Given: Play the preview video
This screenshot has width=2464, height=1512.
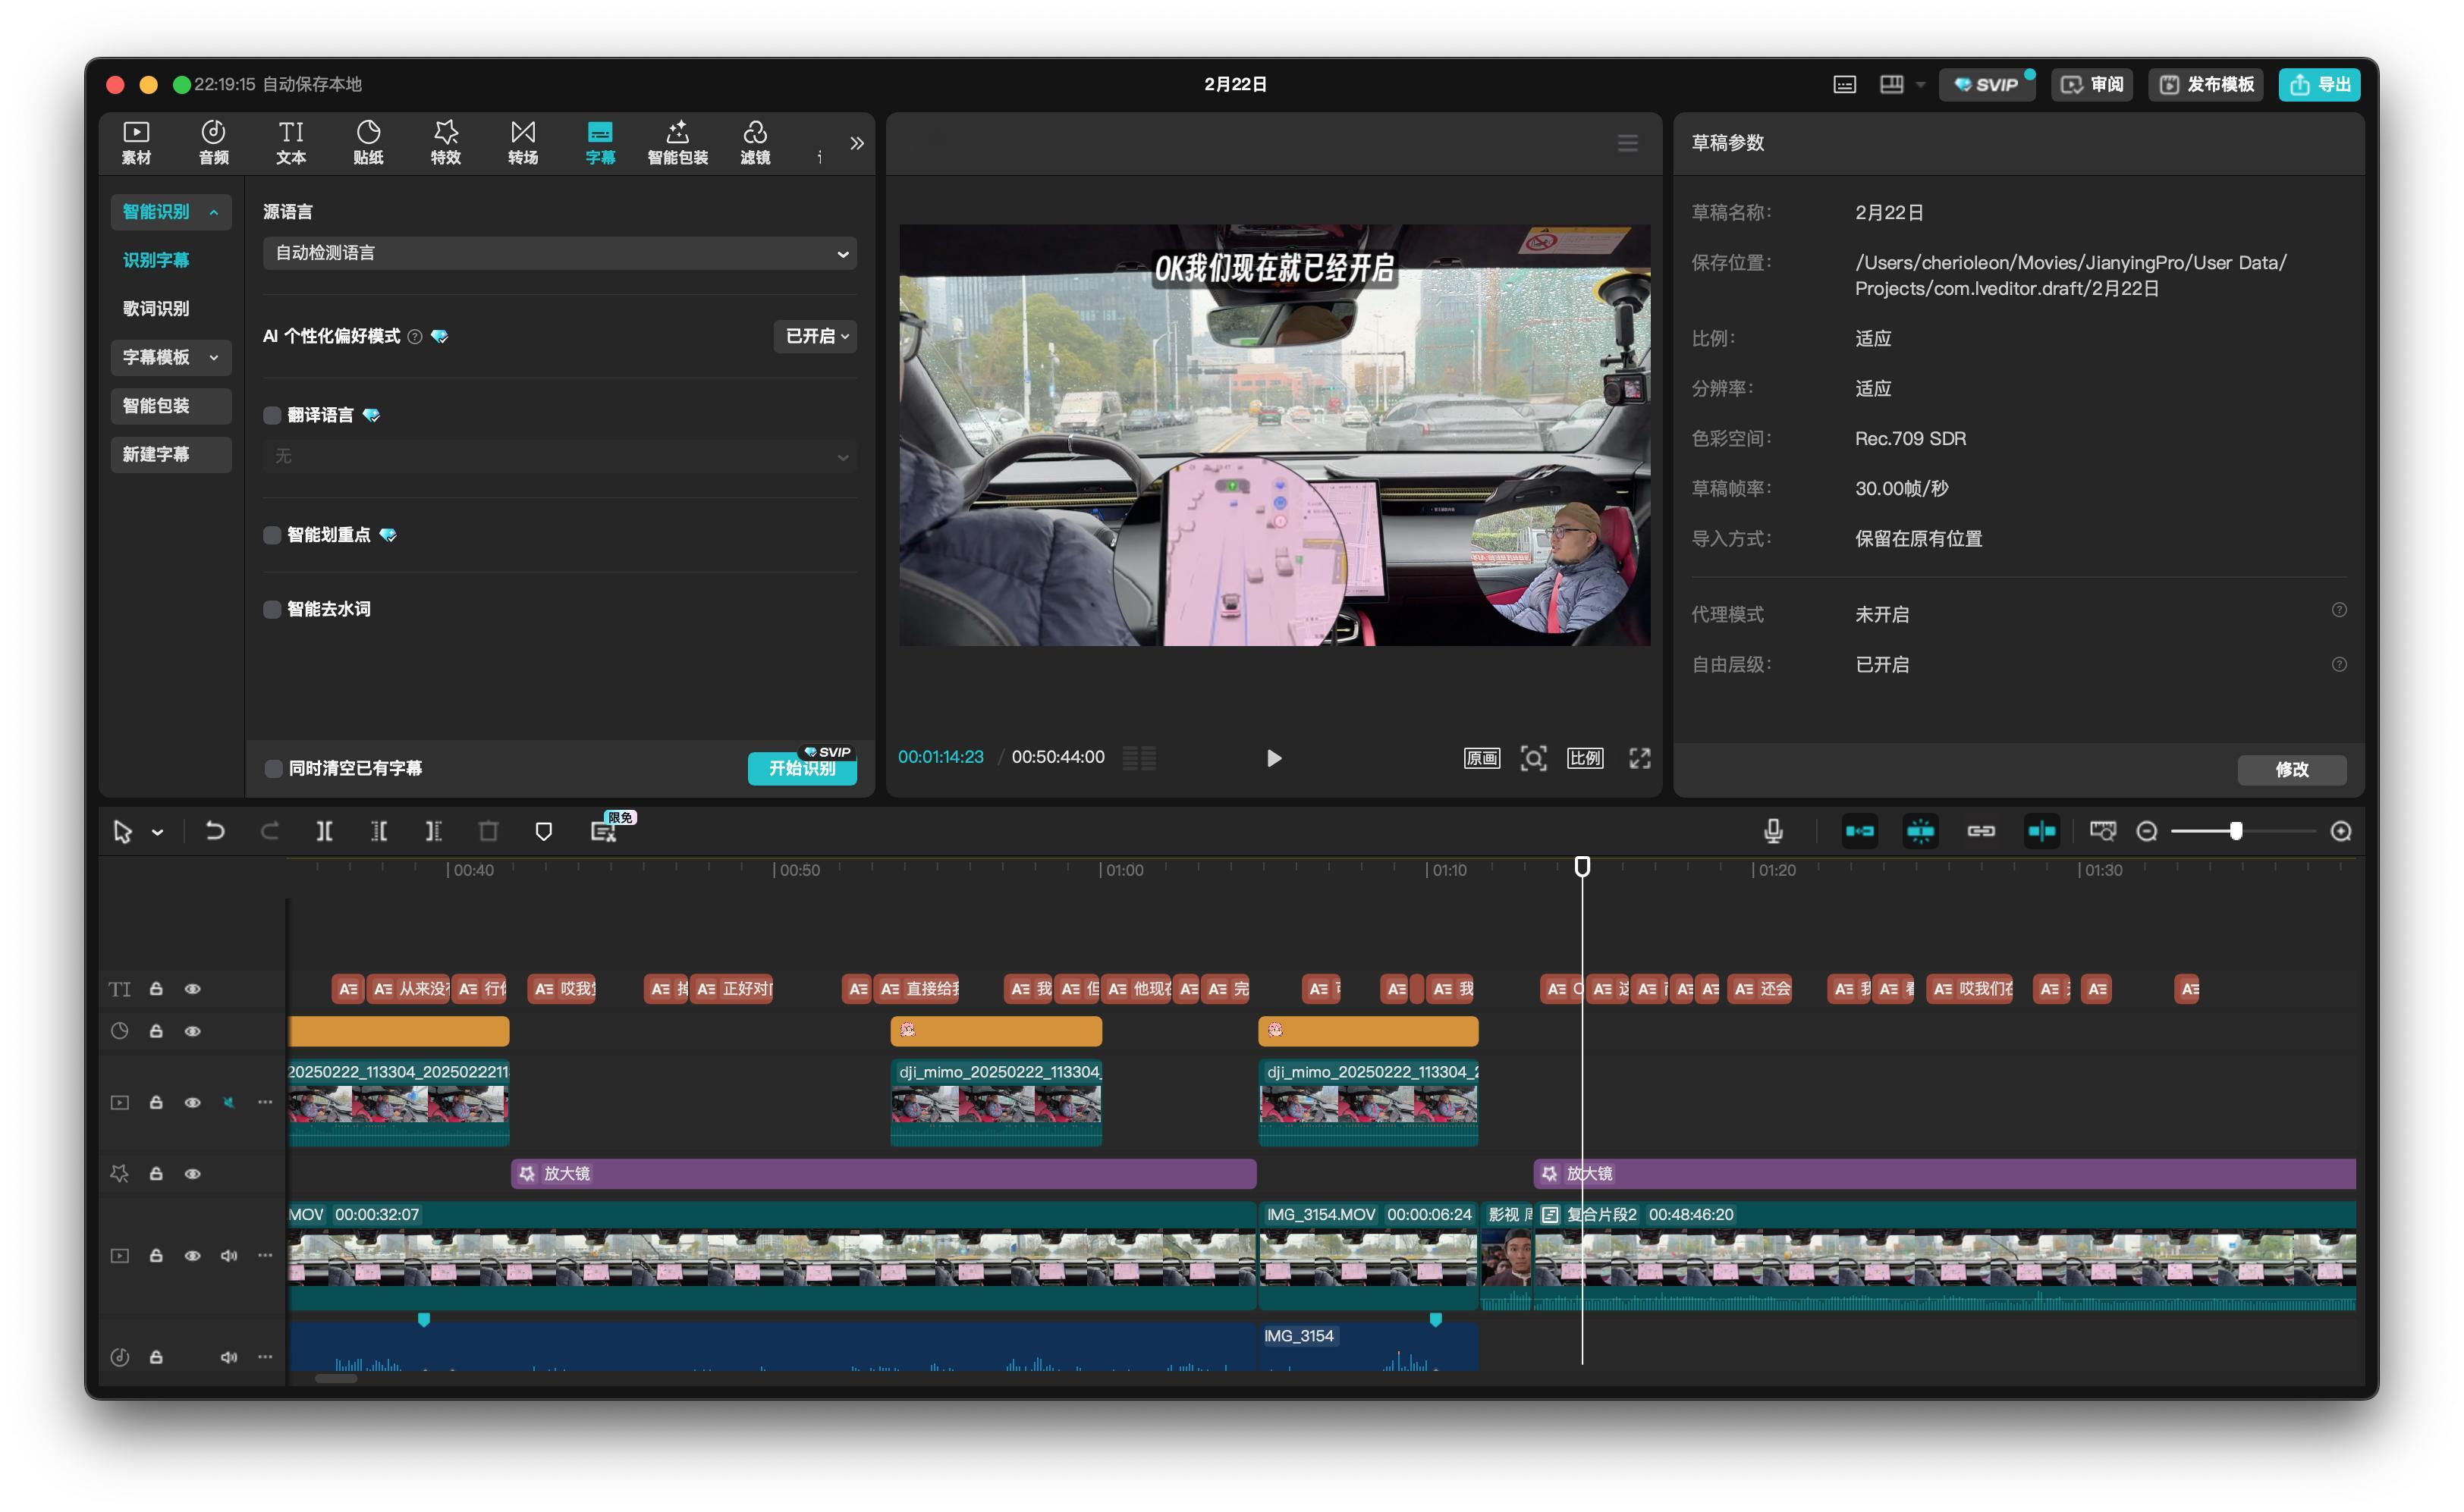Looking at the screenshot, I should 1274,758.
